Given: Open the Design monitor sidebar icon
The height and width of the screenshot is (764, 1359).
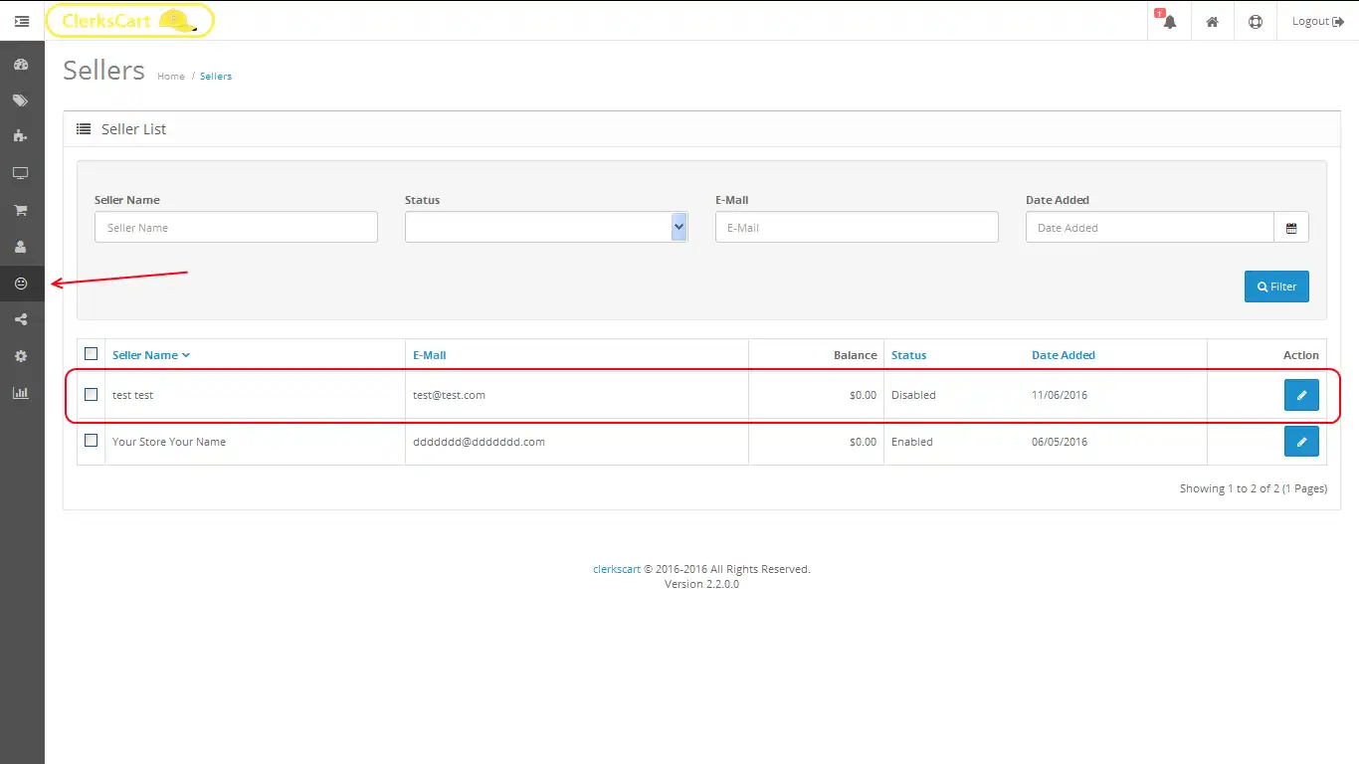Looking at the screenshot, I should 21,173.
